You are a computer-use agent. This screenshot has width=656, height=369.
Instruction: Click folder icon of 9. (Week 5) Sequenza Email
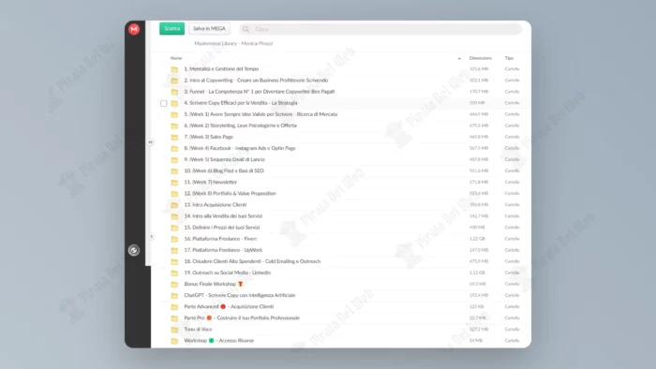pyautogui.click(x=174, y=159)
